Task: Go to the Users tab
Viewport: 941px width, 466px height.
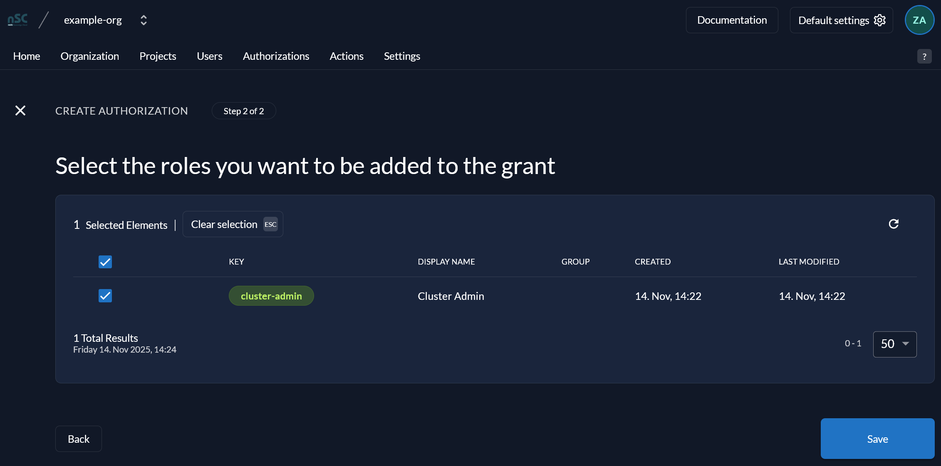Action: 209,56
